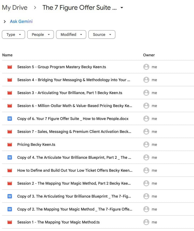
Task: Expand the Ask Gemini section chevron
Action: (x=5, y=22)
